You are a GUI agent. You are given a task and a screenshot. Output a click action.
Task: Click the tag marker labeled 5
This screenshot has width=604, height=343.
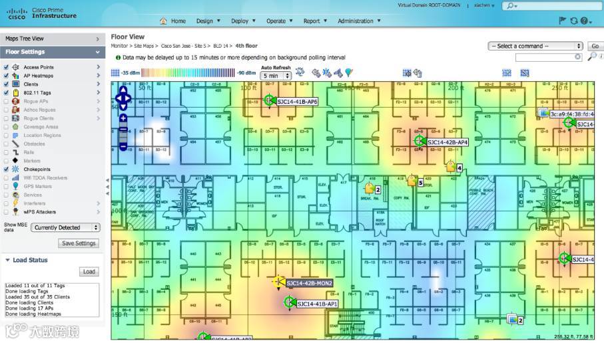tap(412, 180)
